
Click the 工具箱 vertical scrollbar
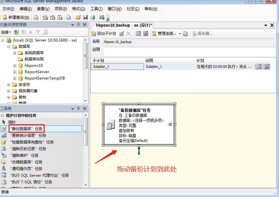point(86,132)
